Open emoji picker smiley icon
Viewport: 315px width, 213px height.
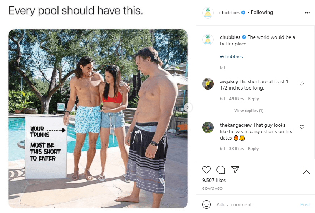tap(206, 204)
